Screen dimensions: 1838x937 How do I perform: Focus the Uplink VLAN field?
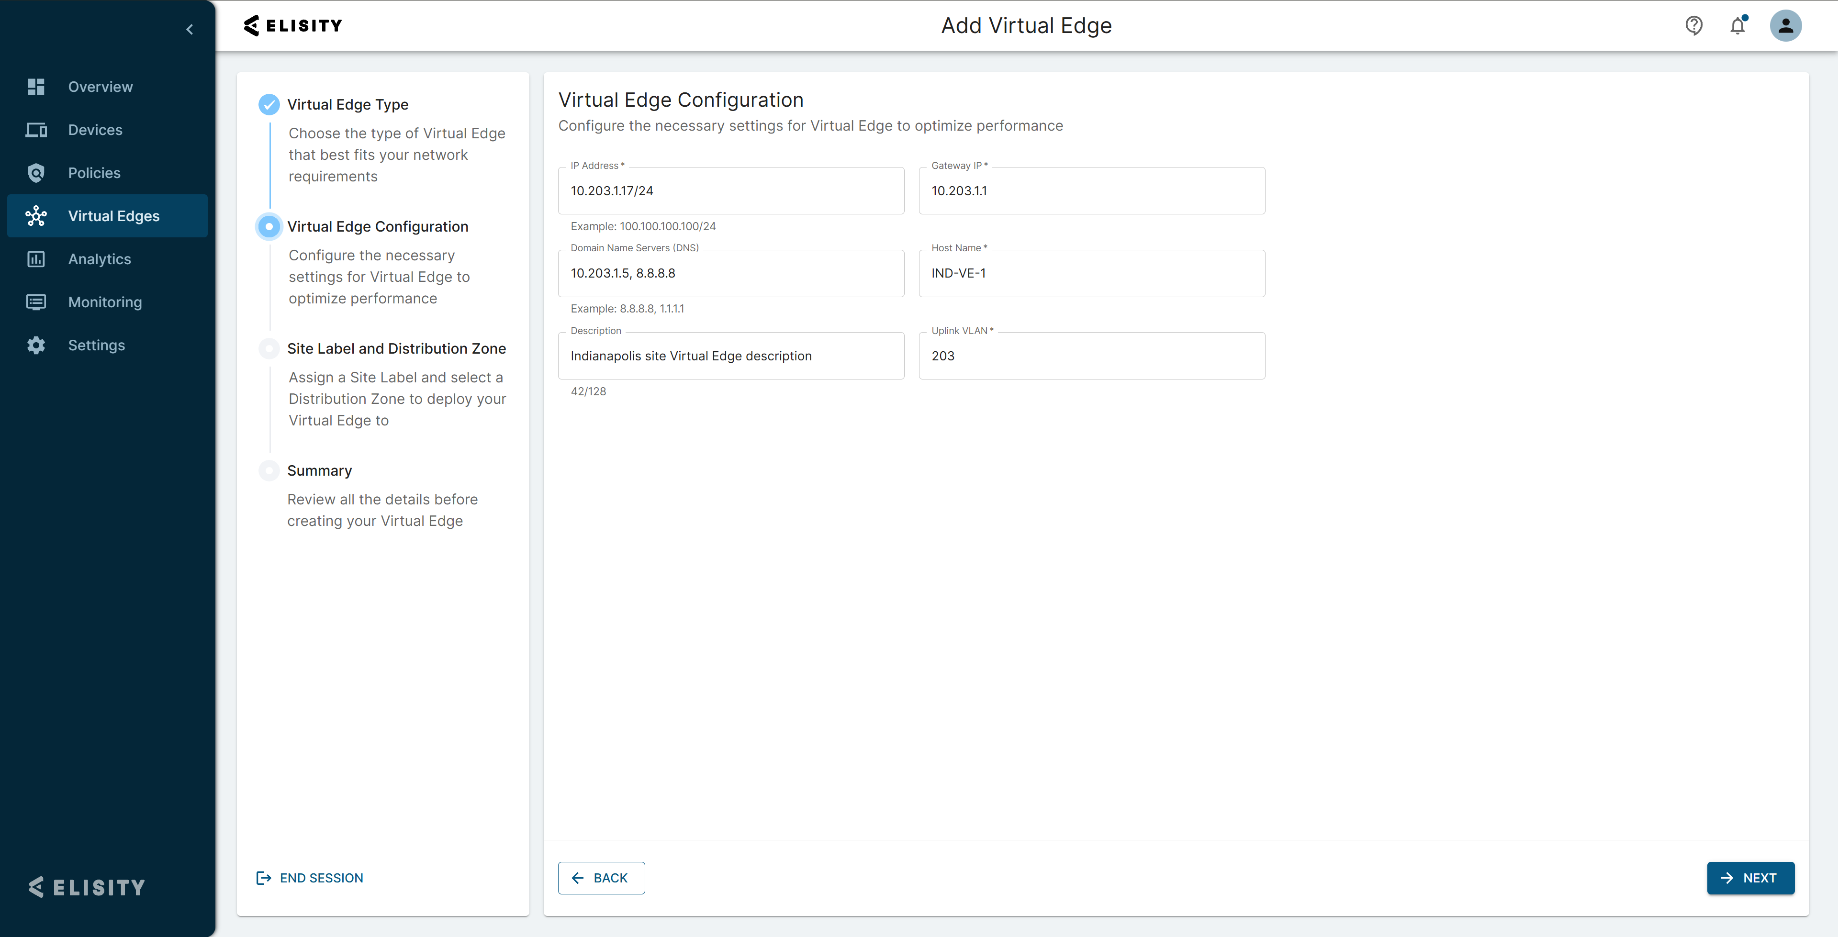pos(1092,356)
